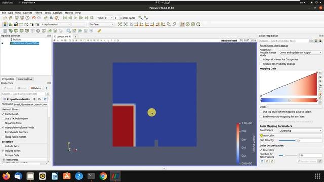The width and height of the screenshot is (324, 182).
Task: Toggle the orientation axes icon
Action: coord(182,24)
